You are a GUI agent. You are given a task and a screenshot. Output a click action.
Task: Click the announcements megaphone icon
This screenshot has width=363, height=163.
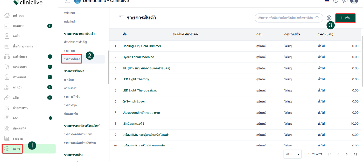coord(345,1)
